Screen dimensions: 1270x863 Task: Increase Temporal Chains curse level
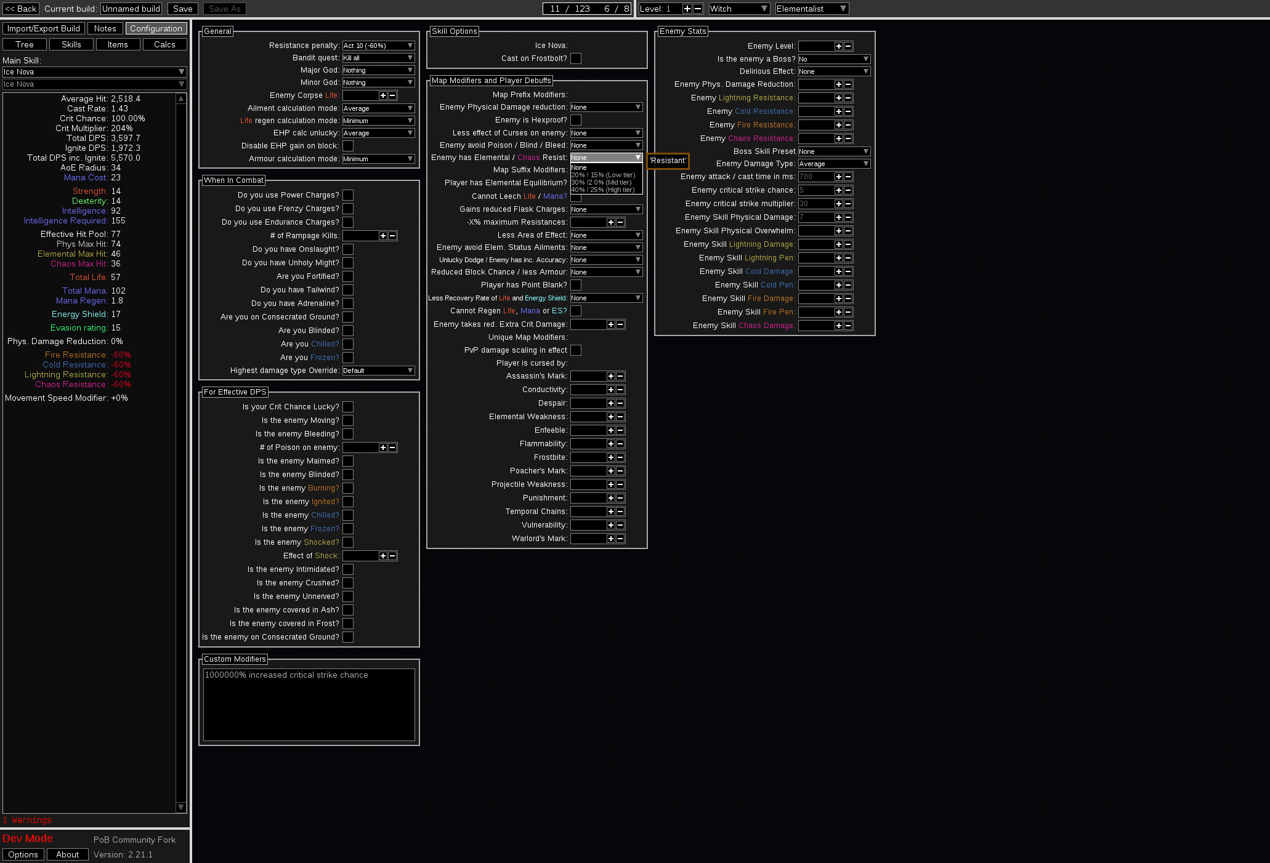pyautogui.click(x=612, y=512)
